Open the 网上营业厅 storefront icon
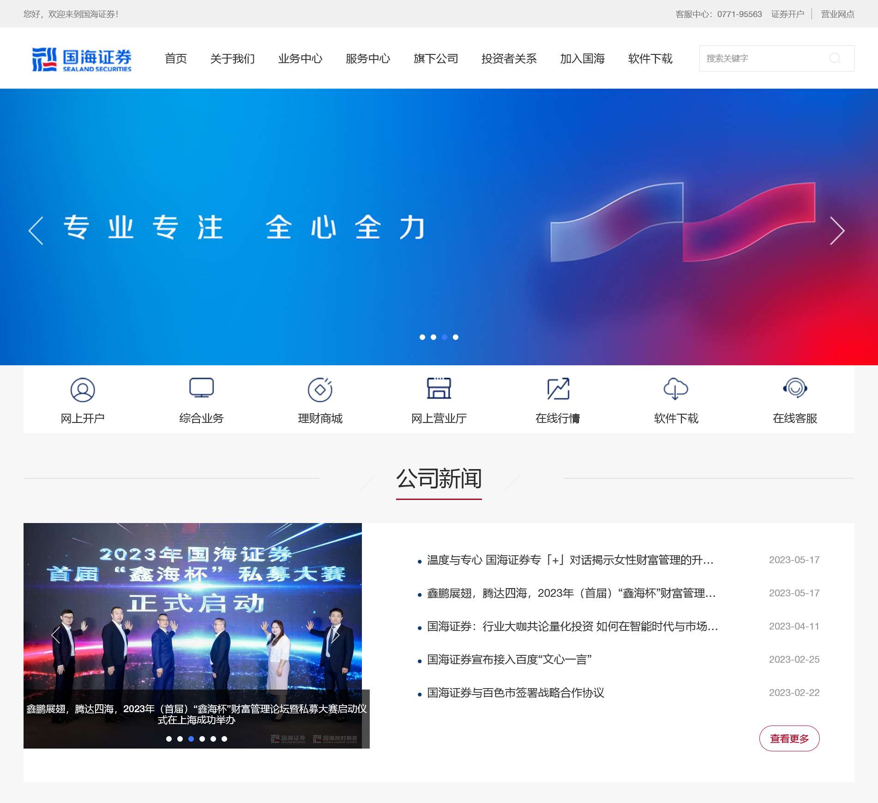 click(x=439, y=388)
